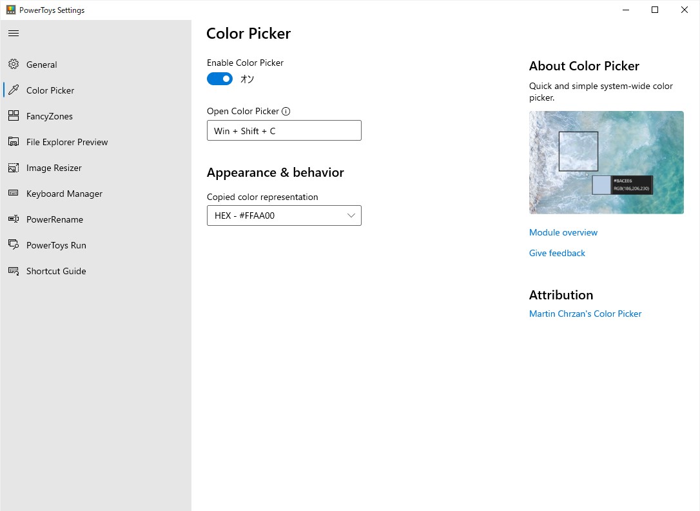Open the Copied color representation dropdown

pos(284,215)
